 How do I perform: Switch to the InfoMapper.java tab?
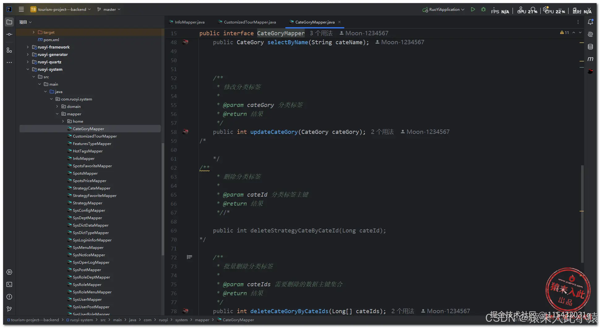(x=186, y=22)
